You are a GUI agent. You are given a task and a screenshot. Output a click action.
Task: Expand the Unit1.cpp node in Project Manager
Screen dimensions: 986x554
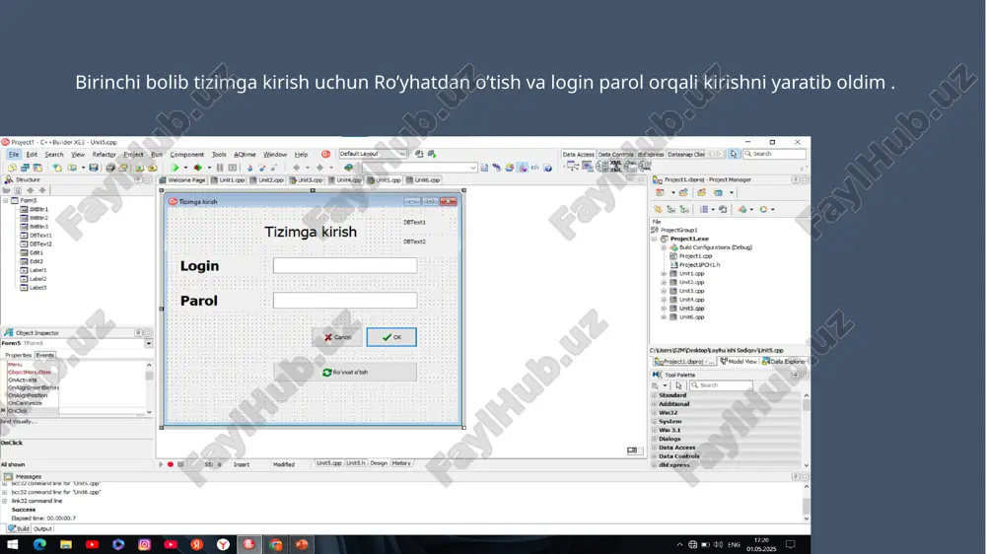[x=664, y=274]
